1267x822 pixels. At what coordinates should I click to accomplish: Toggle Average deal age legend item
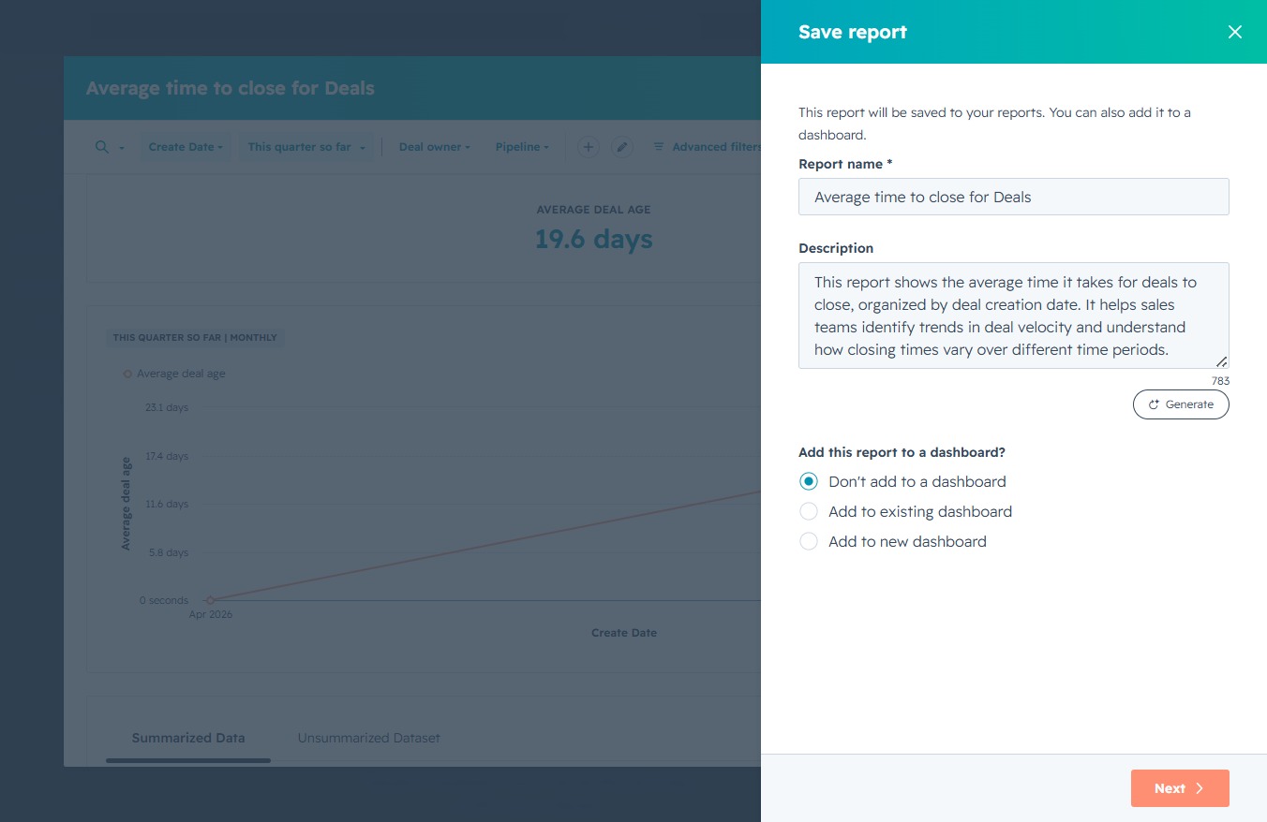174,374
